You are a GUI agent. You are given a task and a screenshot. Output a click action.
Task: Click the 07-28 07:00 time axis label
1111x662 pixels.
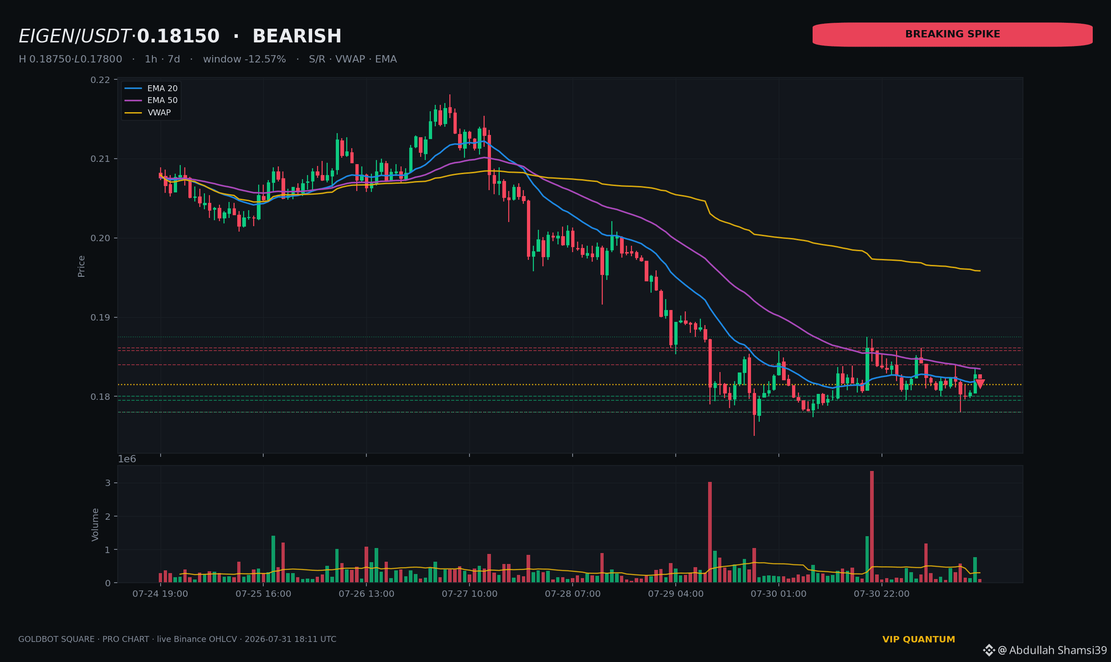573,594
